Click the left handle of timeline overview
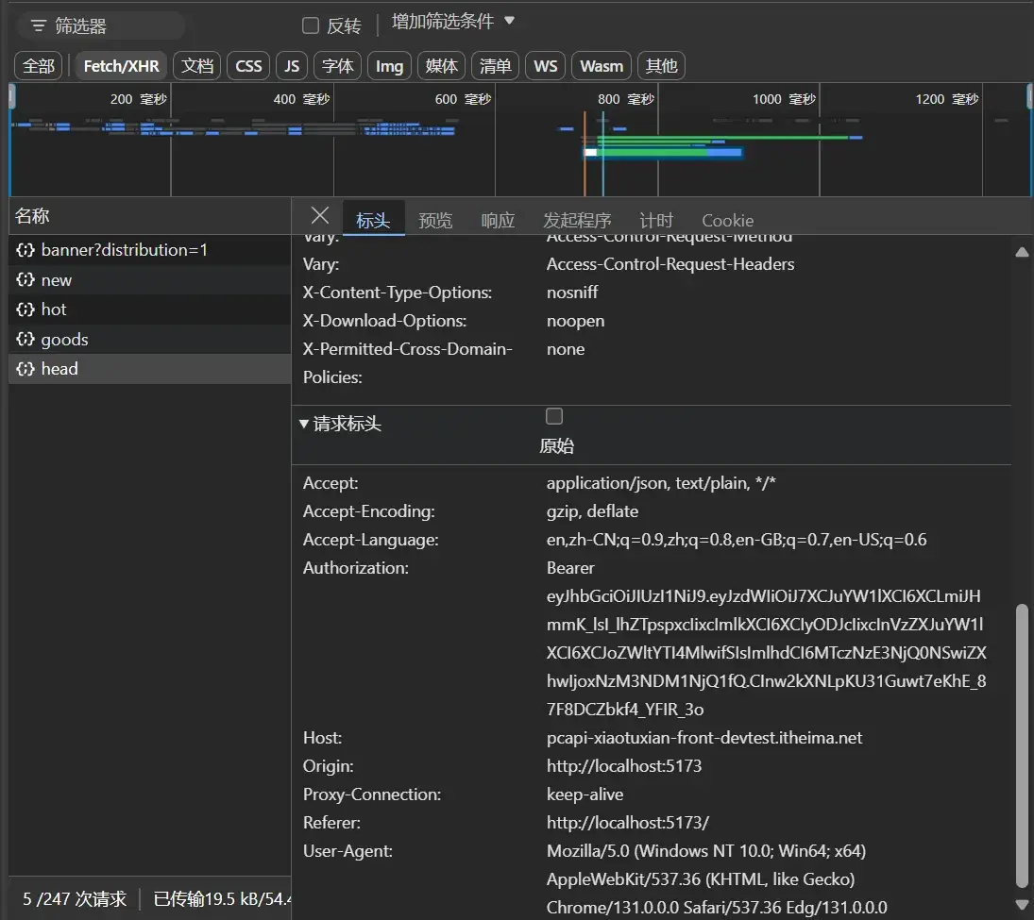 tap(11, 98)
